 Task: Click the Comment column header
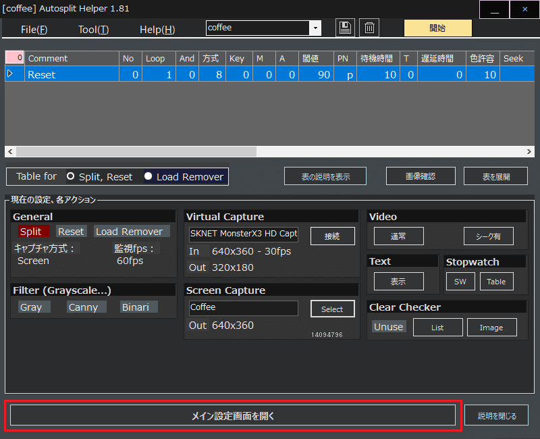pyautogui.click(x=72, y=58)
